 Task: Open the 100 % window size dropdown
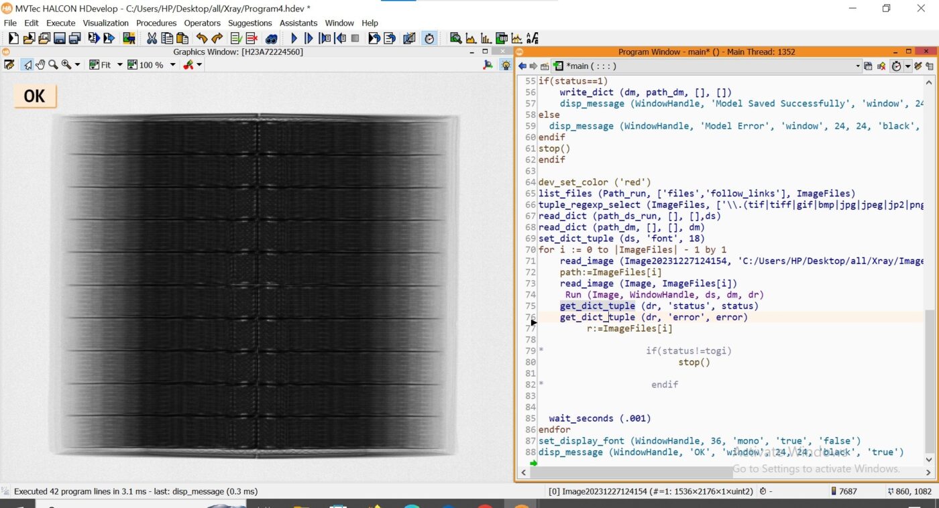[173, 65]
